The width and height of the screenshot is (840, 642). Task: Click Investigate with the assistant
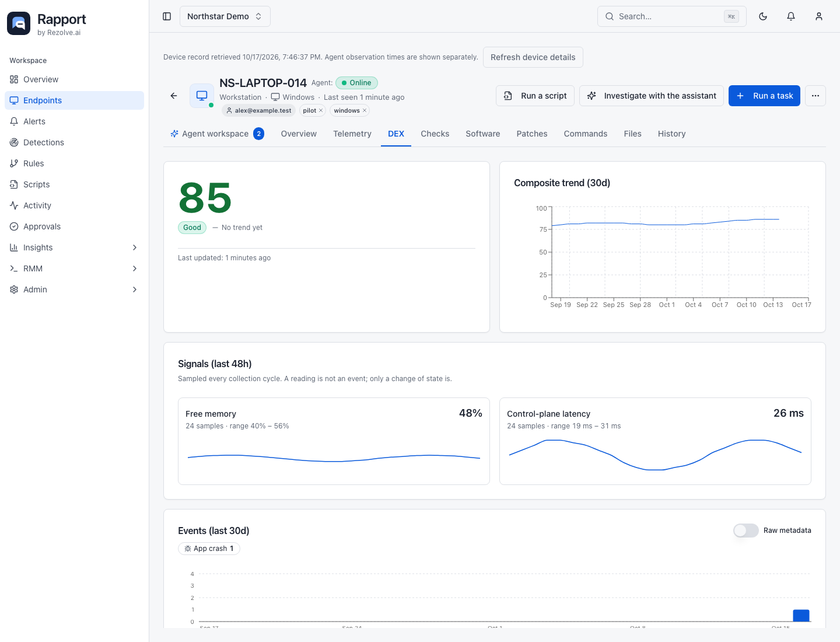(x=652, y=96)
